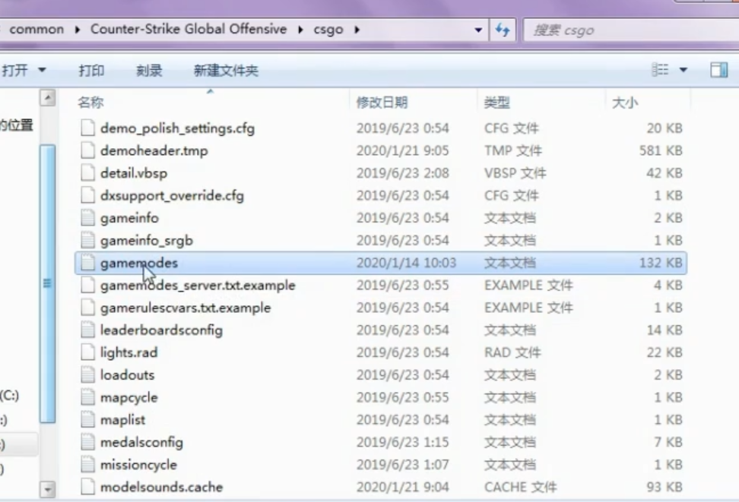Toggle the preview pane icon
739x502 pixels.
pyautogui.click(x=719, y=70)
